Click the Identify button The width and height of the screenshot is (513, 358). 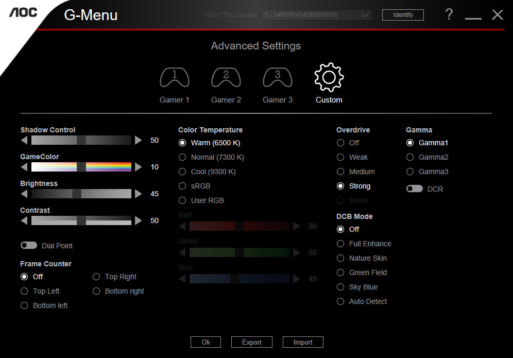coord(403,15)
